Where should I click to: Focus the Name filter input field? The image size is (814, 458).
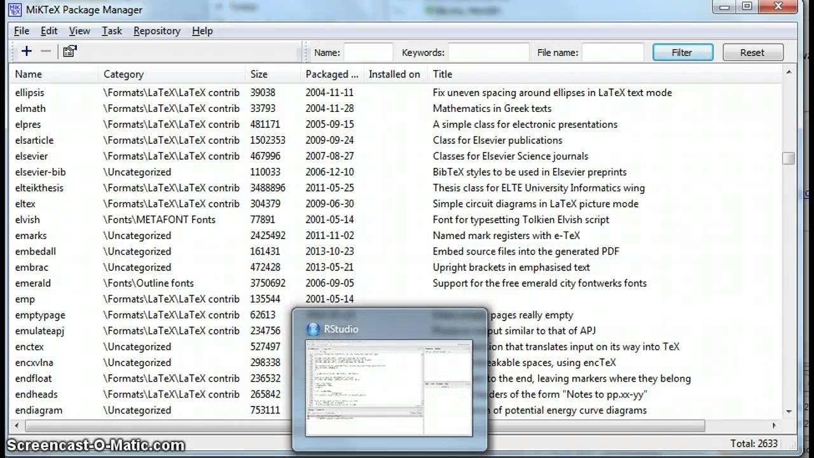point(368,52)
